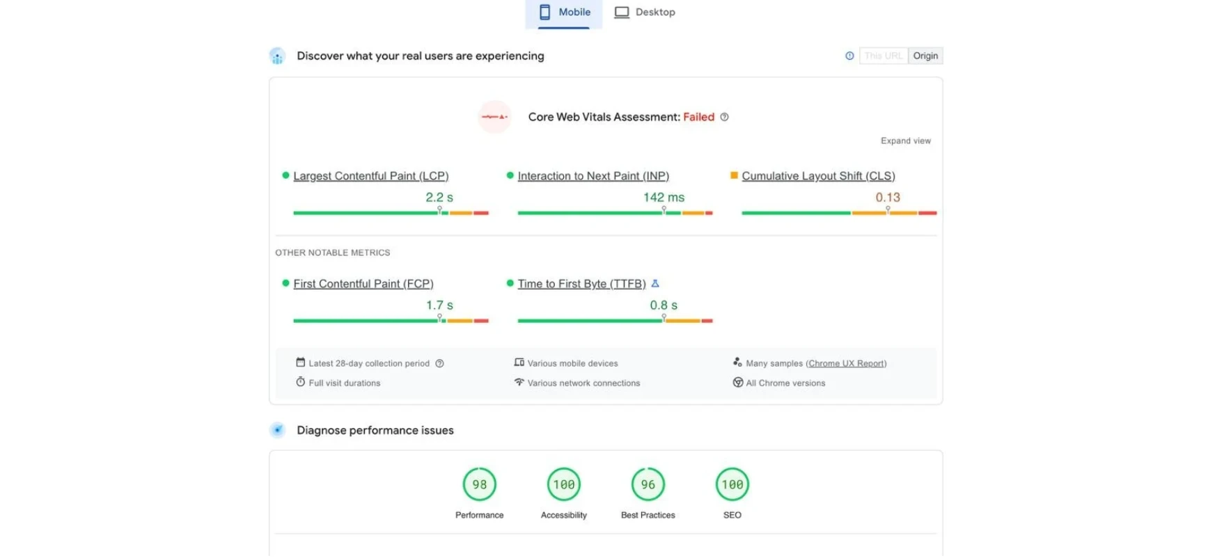This screenshot has height=558, width=1215.
Task: Expand view of Core Web Vitals
Action: click(x=905, y=141)
